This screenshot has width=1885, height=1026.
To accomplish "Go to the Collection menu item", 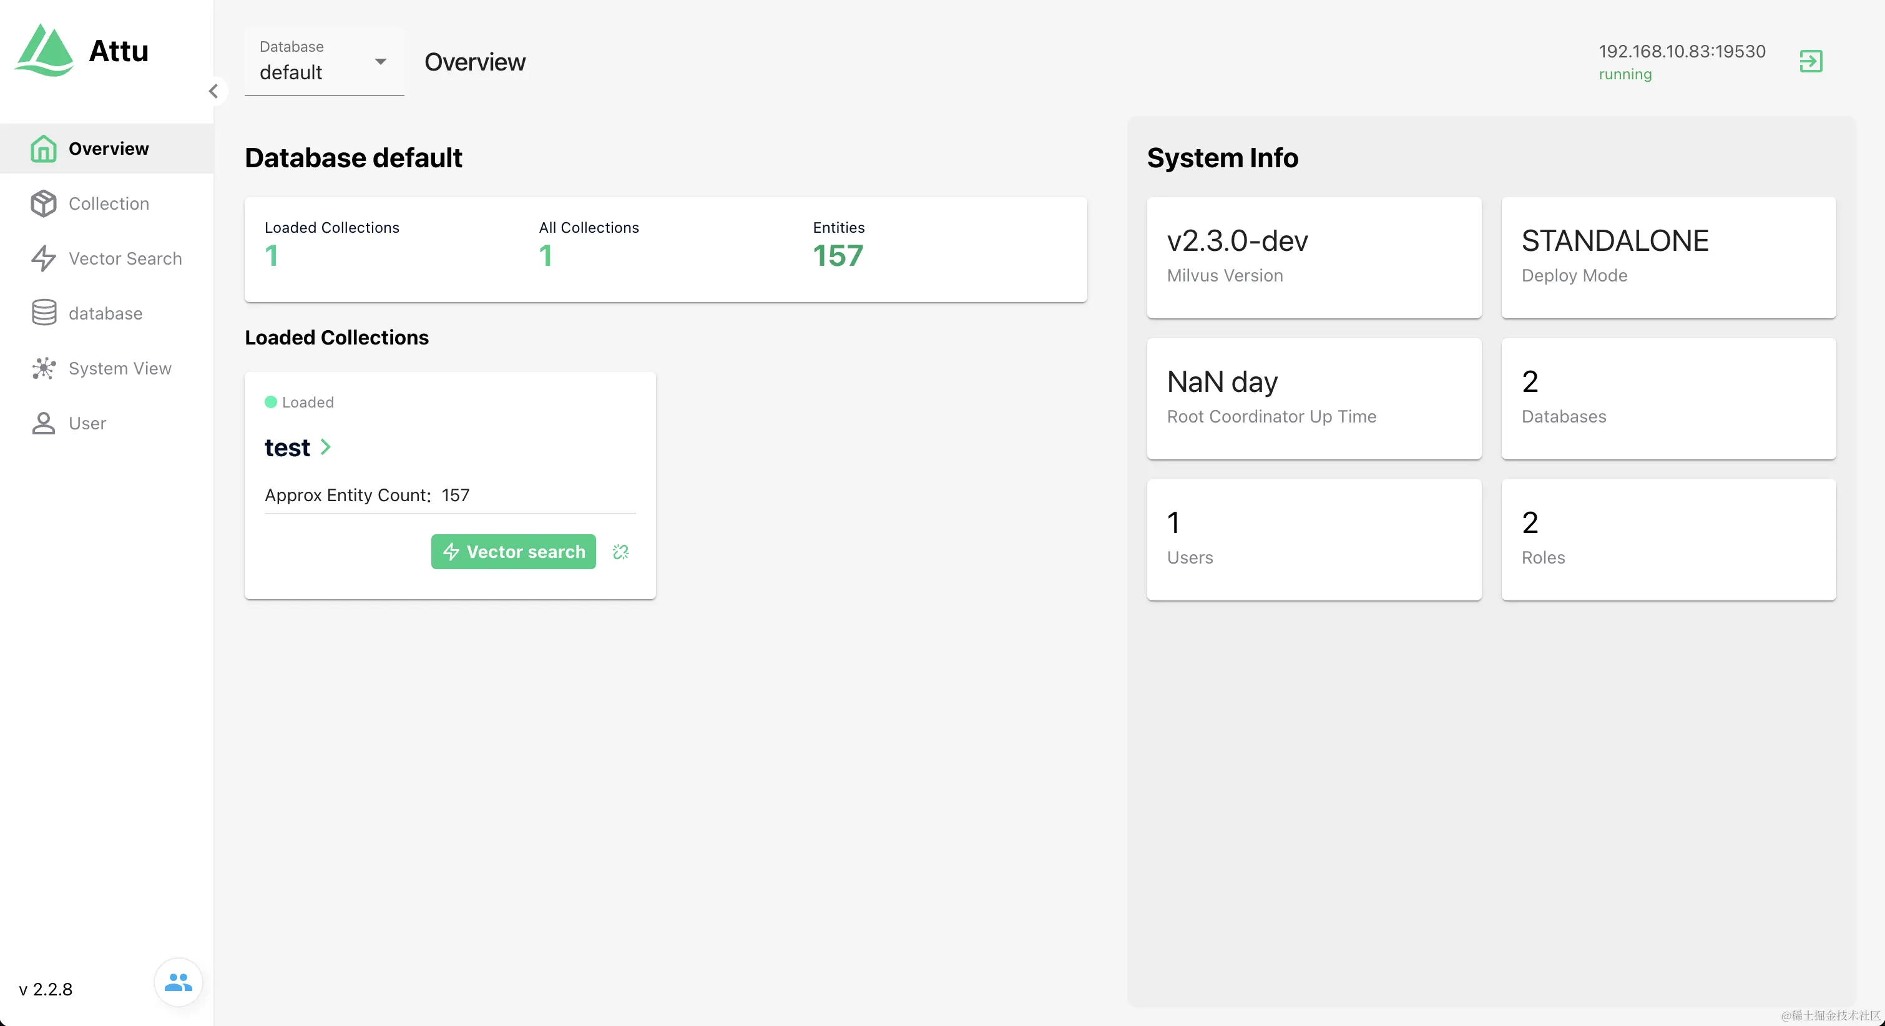I will click(109, 203).
